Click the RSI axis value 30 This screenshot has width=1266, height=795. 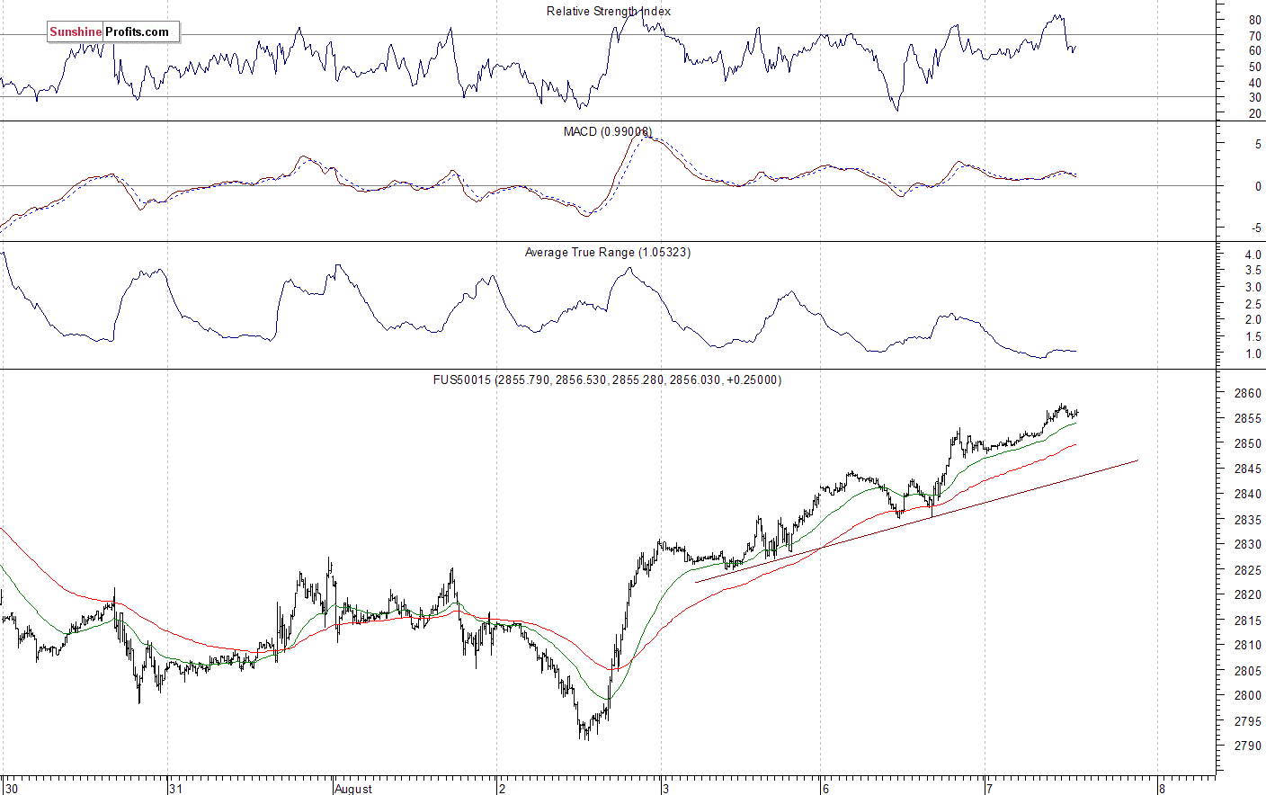(x=1254, y=98)
